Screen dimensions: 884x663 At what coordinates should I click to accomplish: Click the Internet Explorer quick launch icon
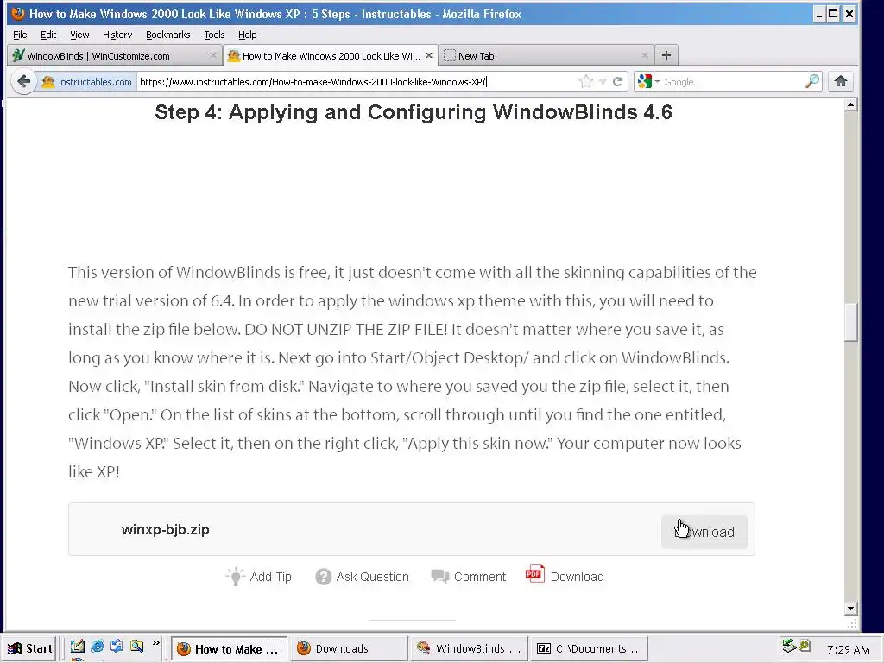(x=97, y=647)
